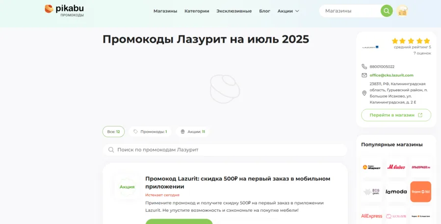Open the lamoda store tile
Screen dimensions: 441x224
396,192
